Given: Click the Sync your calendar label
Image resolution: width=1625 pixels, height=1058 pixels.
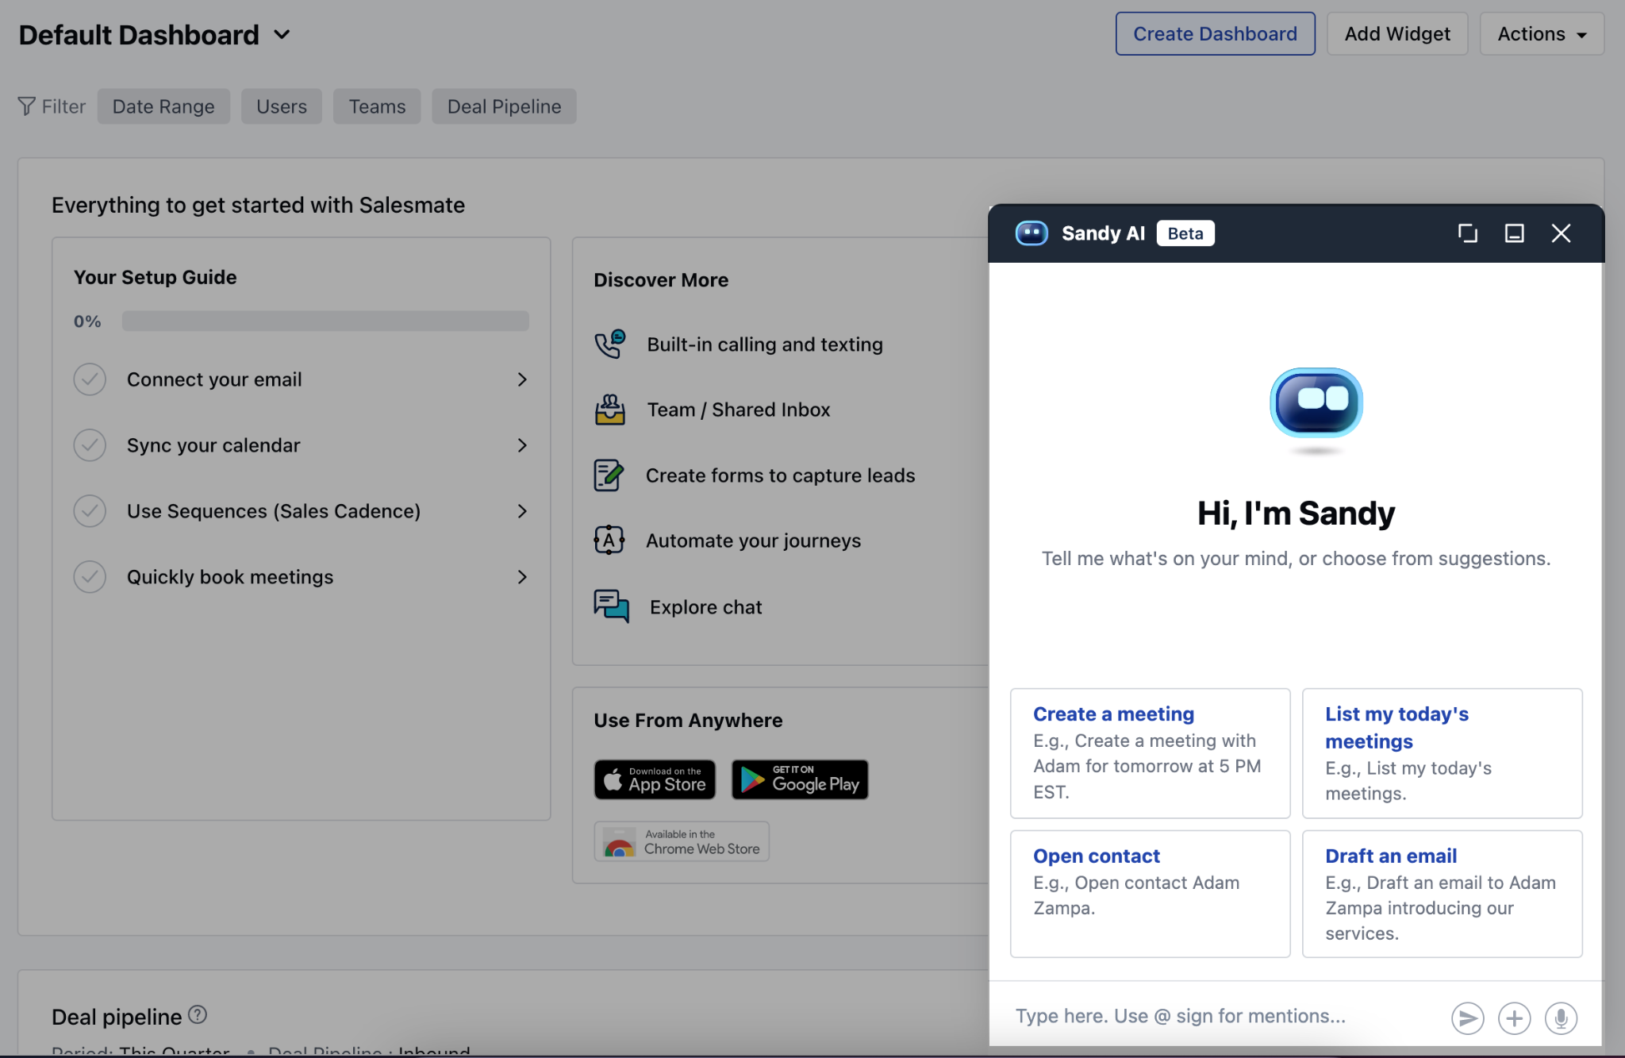Looking at the screenshot, I should [213, 445].
